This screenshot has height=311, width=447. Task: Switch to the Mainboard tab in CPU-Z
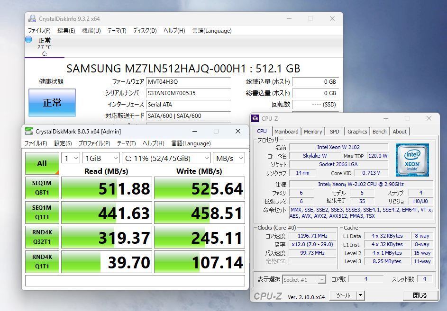tap(286, 132)
